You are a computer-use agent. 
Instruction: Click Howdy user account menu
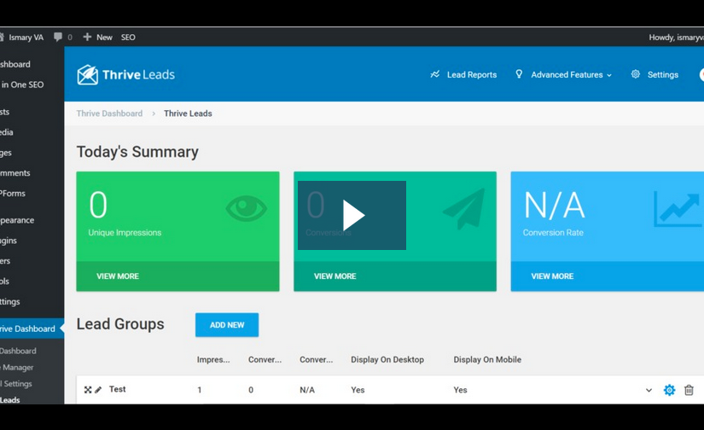tap(676, 38)
